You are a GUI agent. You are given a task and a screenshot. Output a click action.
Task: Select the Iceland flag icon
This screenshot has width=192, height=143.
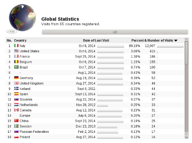[16, 88]
